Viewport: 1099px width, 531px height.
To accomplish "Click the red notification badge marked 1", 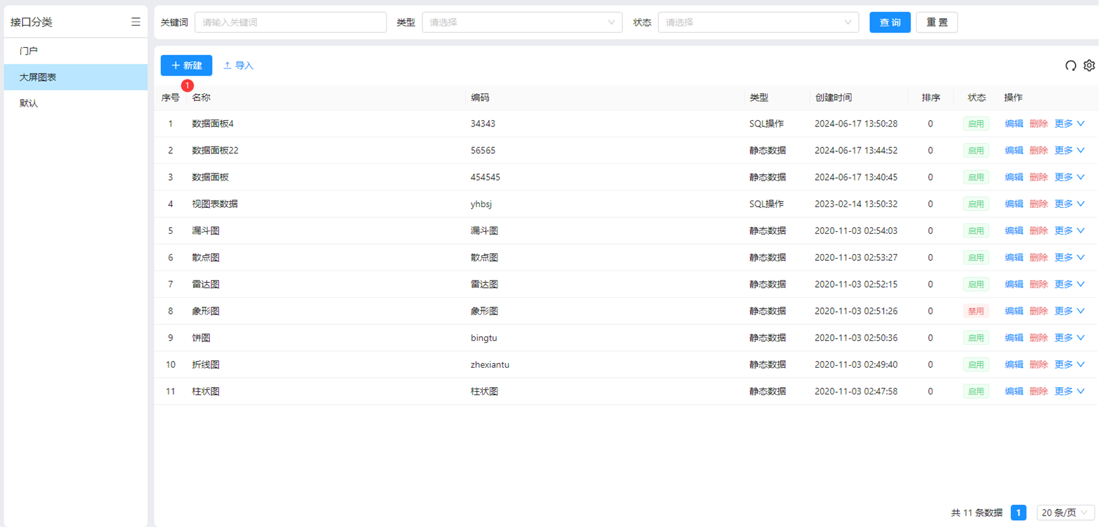I will pos(188,85).
